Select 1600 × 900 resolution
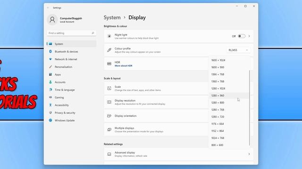 (x=229, y=67)
